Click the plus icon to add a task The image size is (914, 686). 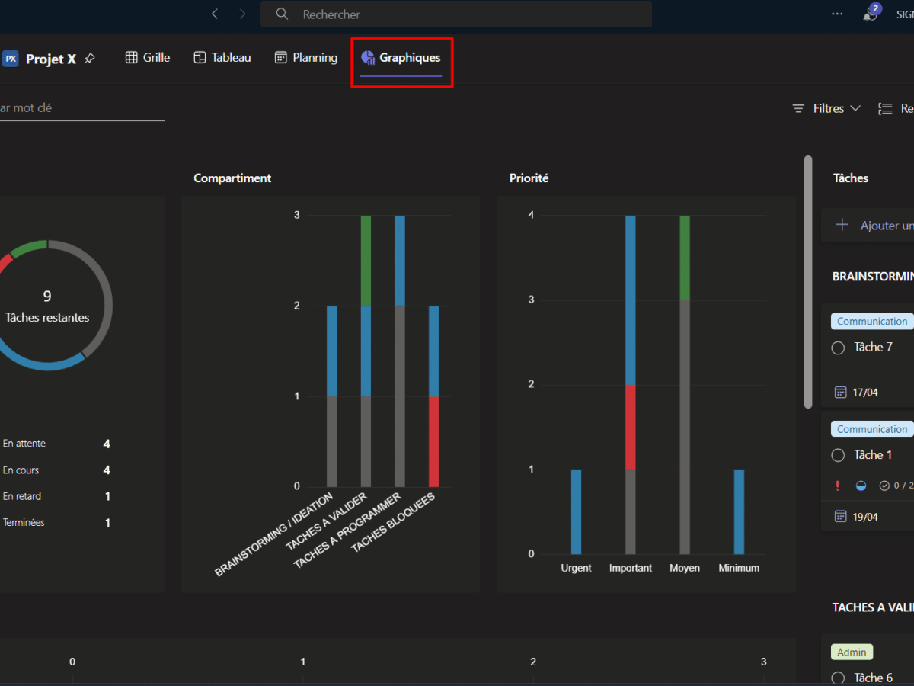click(x=842, y=225)
